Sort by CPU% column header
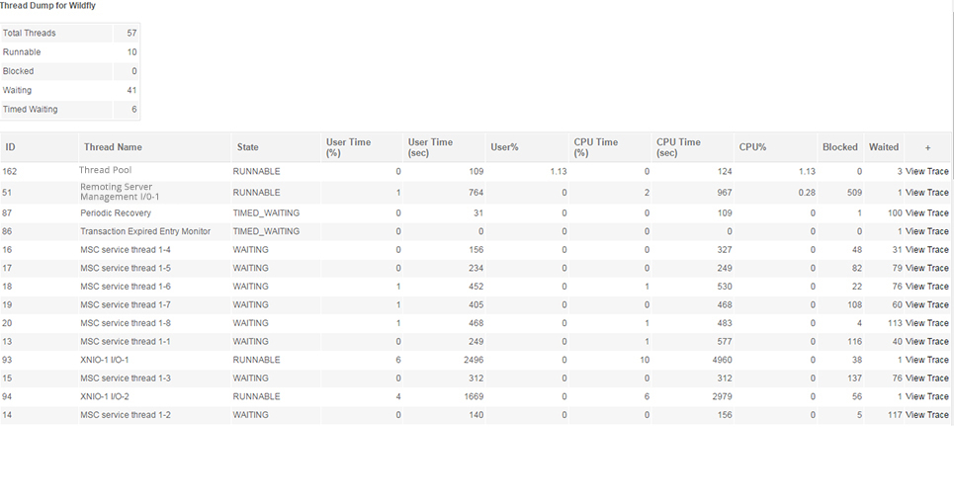954x504 pixels. click(x=752, y=147)
